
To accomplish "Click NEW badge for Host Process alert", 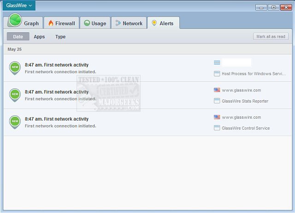I will click(x=15, y=68).
